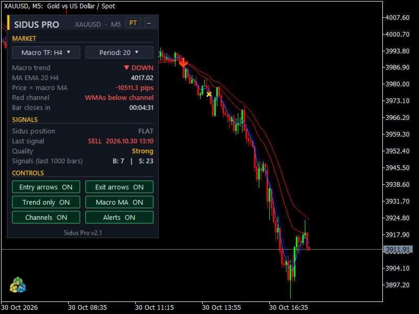Screen dimensions: 419x314
Task: Click the 30 Oct 2026 date label
Action: (x=19, y=308)
